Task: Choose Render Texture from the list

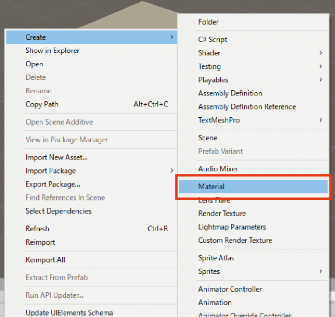Action: coord(222,214)
